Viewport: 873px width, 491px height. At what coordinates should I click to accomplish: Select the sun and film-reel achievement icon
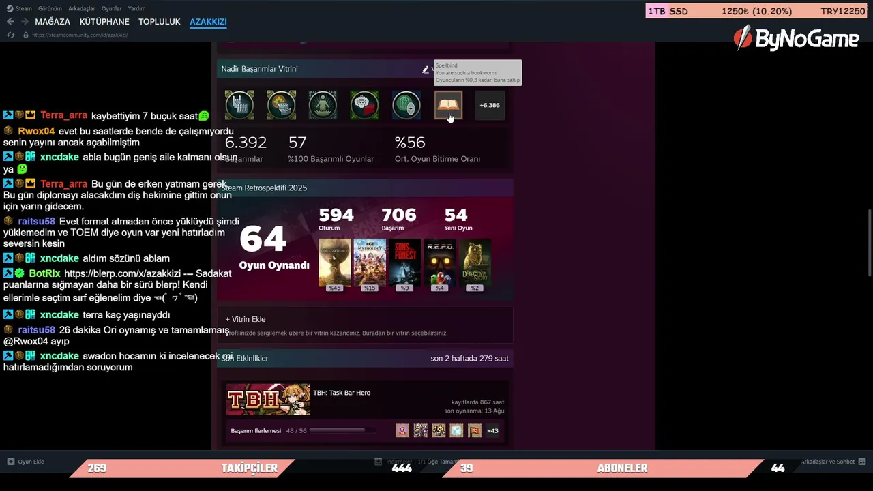[x=281, y=105]
